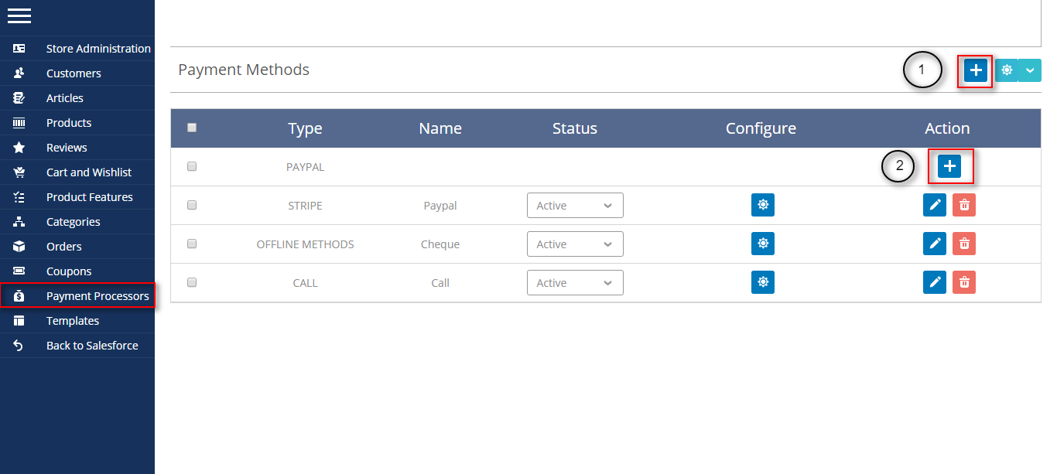Edit the Cheque offline payment method
The image size is (1057, 474).
coord(935,244)
